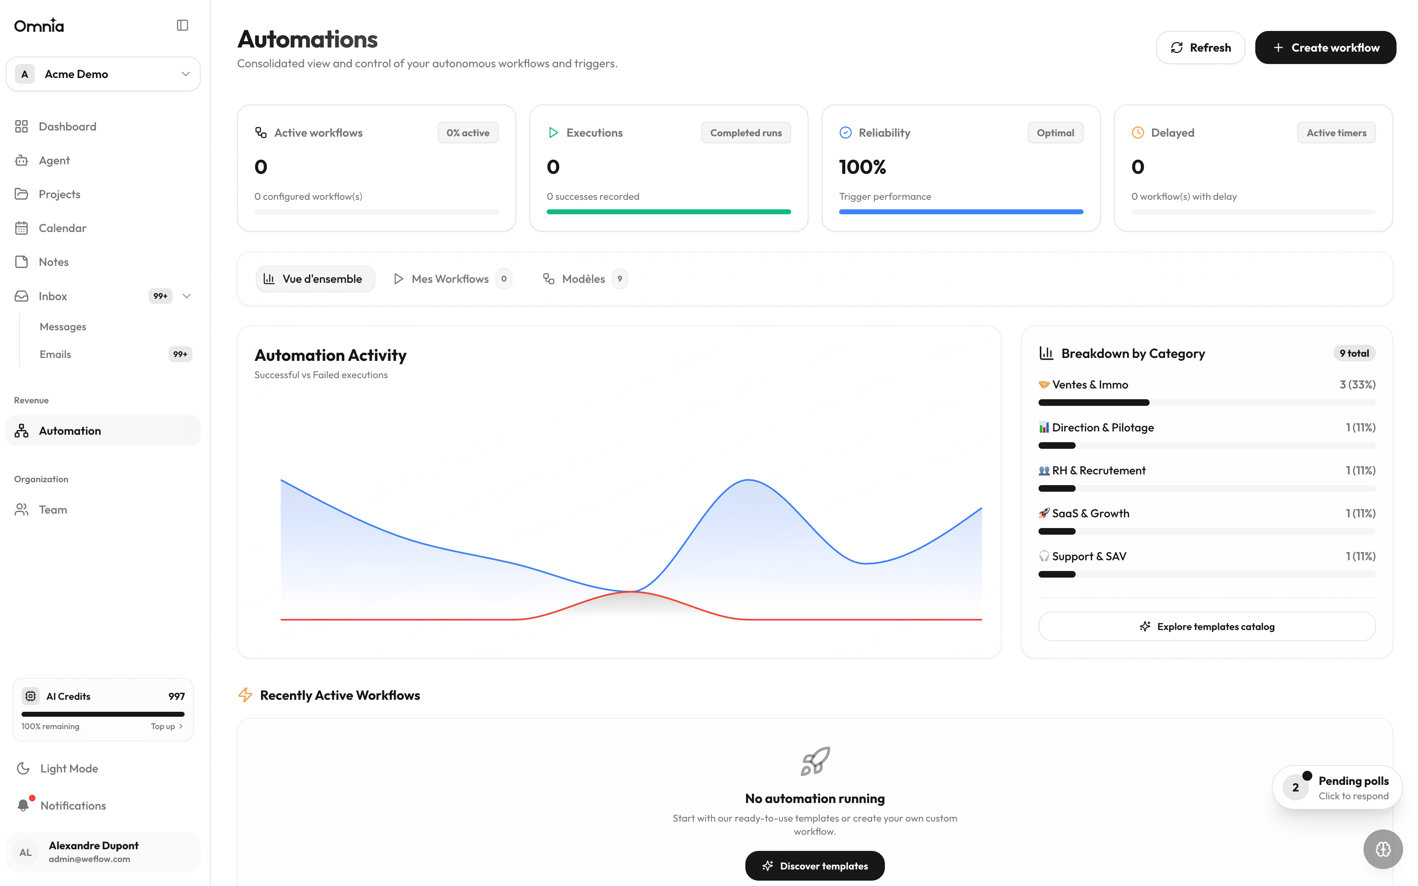This screenshot has width=1418, height=886.
Task: Click the '0% active' badge
Action: 467,133
